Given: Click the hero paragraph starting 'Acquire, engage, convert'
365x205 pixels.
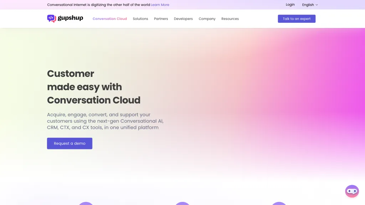Looking at the screenshot, I should pos(105,121).
